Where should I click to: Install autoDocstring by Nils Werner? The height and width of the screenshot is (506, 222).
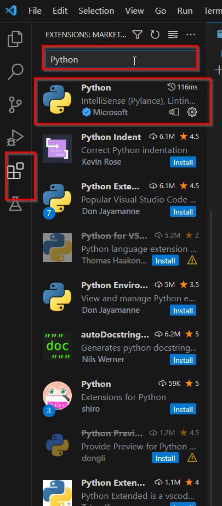pyautogui.click(x=183, y=360)
